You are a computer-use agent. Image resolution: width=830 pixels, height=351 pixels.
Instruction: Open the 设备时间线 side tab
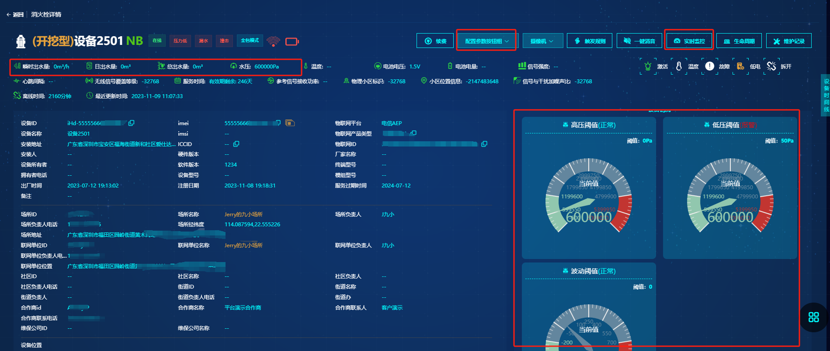coord(826,95)
